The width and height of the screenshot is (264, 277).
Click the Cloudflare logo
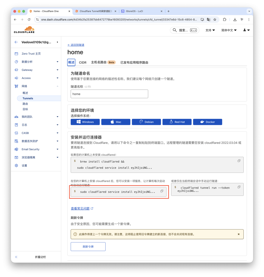tap(24, 29)
